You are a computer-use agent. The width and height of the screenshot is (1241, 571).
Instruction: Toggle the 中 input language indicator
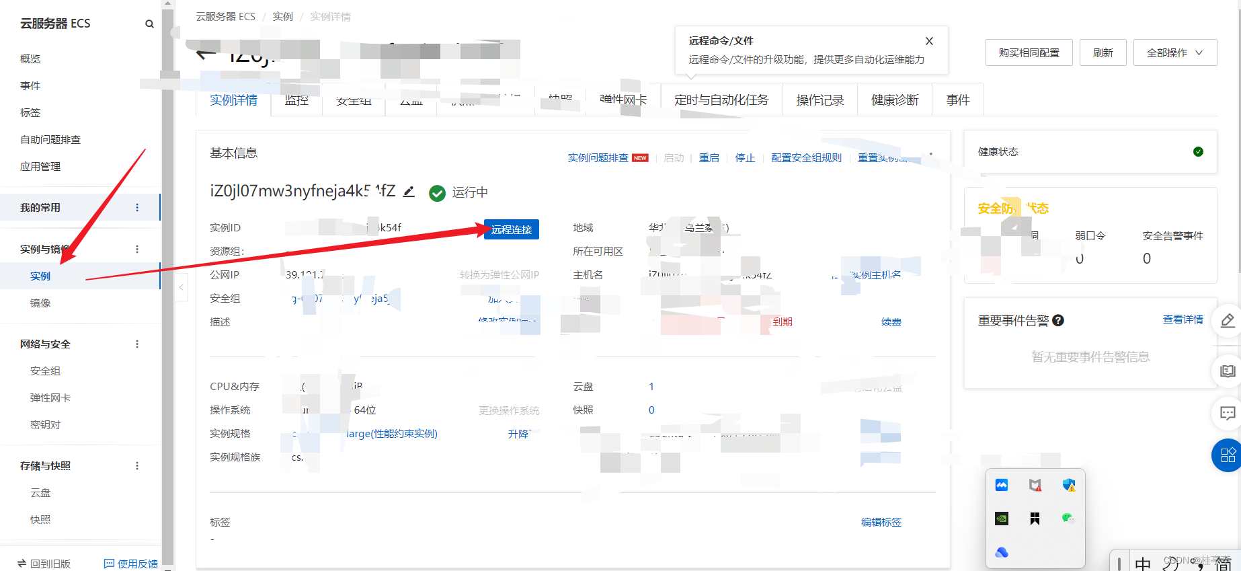[1143, 564]
